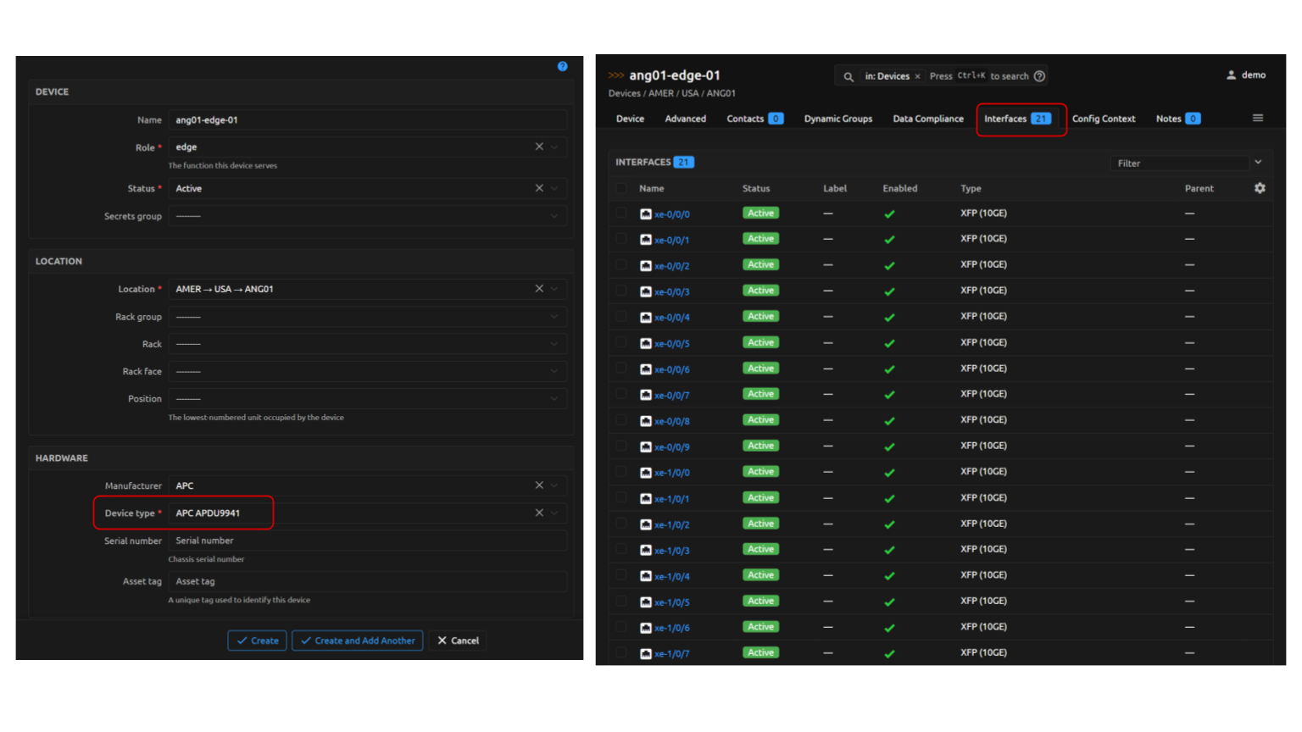Clear the Location field value
Screen dimensions: 1302x732
pos(539,289)
